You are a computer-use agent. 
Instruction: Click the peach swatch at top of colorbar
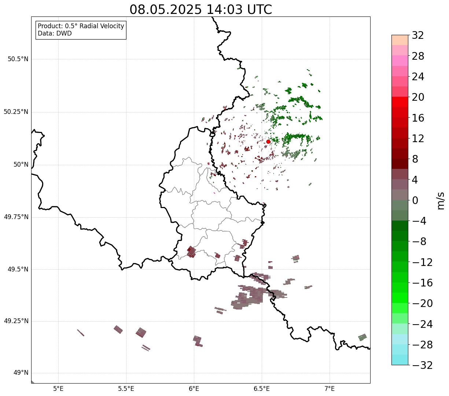[x=400, y=40]
